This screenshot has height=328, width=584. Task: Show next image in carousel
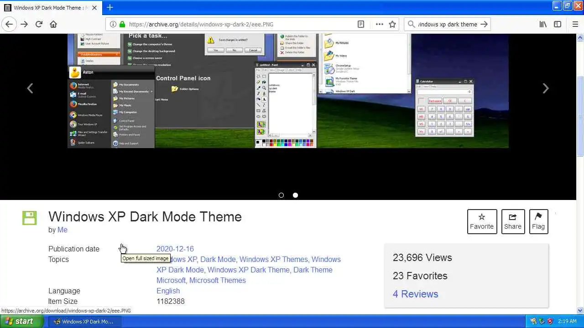point(546,88)
